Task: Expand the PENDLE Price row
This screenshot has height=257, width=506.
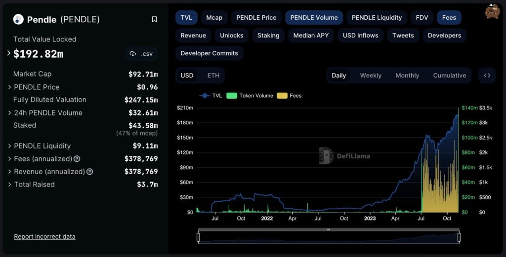Action: [x=9, y=87]
